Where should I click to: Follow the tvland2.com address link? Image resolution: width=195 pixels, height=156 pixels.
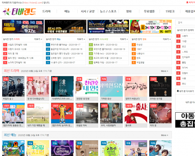(x=33, y=3)
